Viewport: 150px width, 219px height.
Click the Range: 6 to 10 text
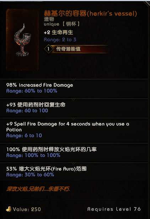[x=24, y=135]
